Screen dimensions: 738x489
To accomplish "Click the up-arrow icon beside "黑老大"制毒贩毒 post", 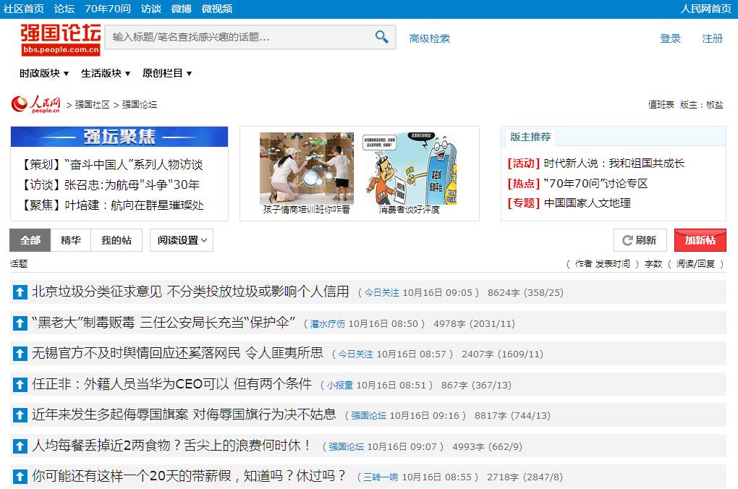I will click(20, 323).
